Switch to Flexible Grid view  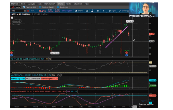(x=29, y=7)
